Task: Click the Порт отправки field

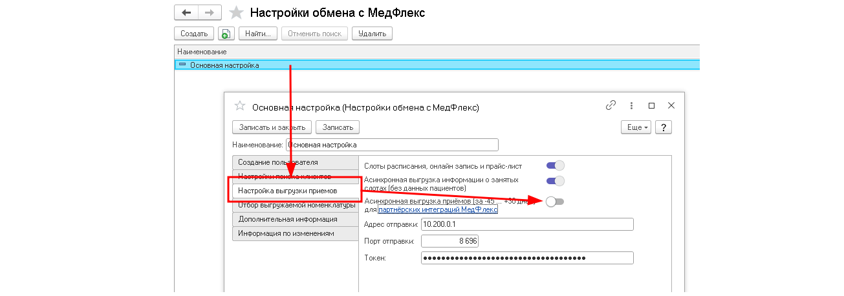Action: pyautogui.click(x=450, y=241)
